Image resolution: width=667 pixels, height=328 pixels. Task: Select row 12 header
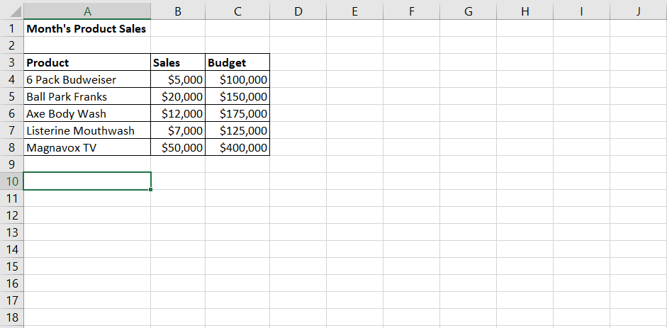(x=12, y=215)
